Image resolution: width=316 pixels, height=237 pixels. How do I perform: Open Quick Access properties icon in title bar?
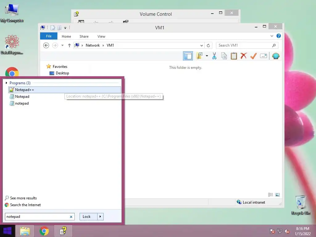click(x=53, y=28)
